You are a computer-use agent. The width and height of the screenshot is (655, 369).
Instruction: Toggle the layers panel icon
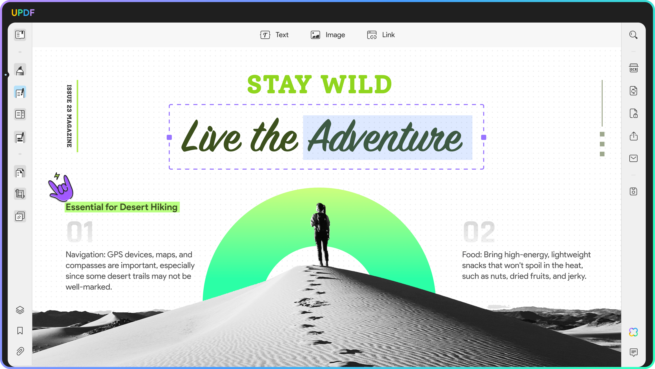click(20, 310)
